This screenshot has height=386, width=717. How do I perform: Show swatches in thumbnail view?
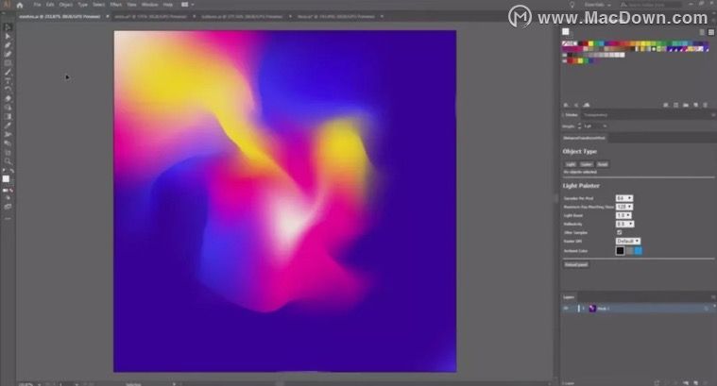coord(711,32)
